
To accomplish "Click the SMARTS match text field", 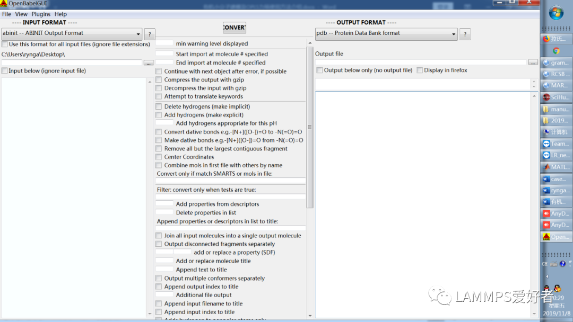I will pos(231,181).
